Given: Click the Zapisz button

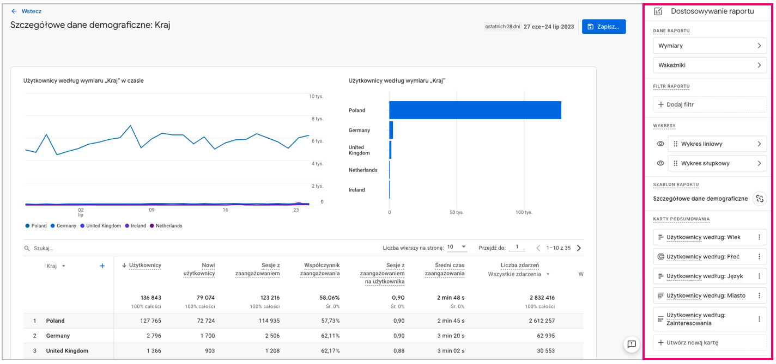Looking at the screenshot, I should [x=603, y=27].
